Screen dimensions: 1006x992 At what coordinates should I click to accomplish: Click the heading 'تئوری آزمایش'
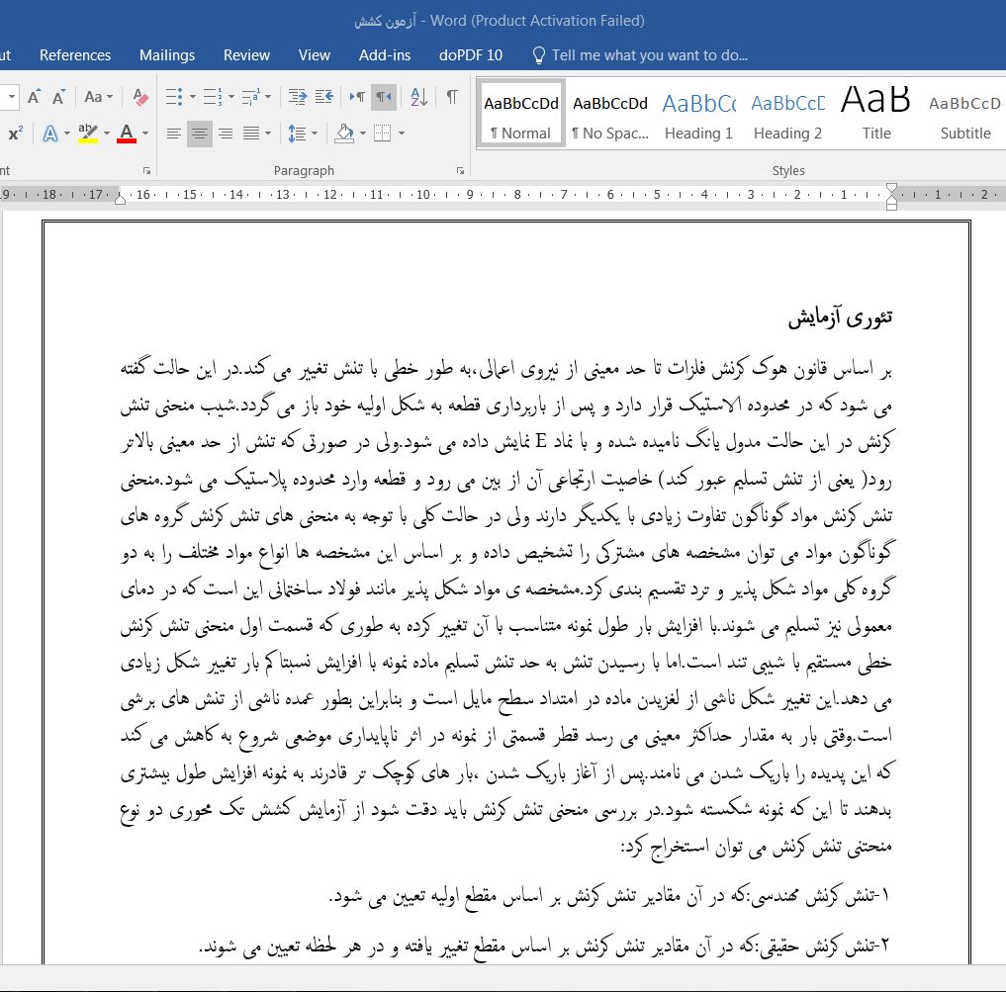840,317
